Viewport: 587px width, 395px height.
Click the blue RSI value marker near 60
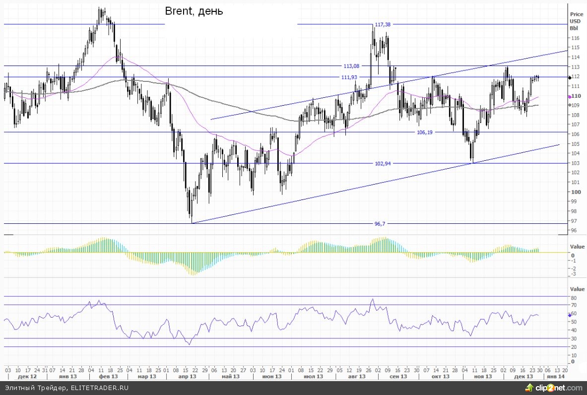click(569, 315)
